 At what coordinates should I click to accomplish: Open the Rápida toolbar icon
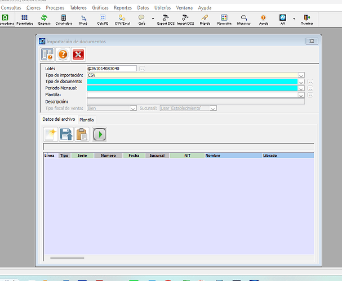[x=205, y=20]
